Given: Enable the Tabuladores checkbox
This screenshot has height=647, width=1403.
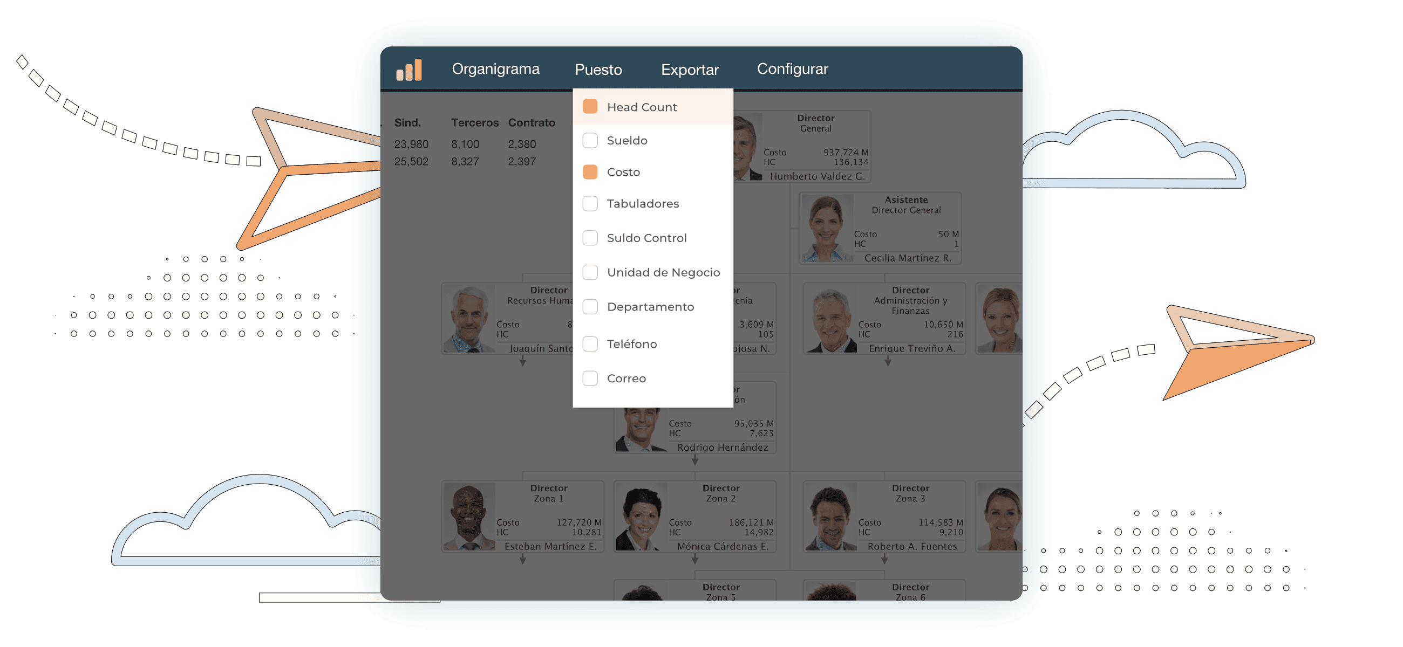Looking at the screenshot, I should pyautogui.click(x=590, y=203).
